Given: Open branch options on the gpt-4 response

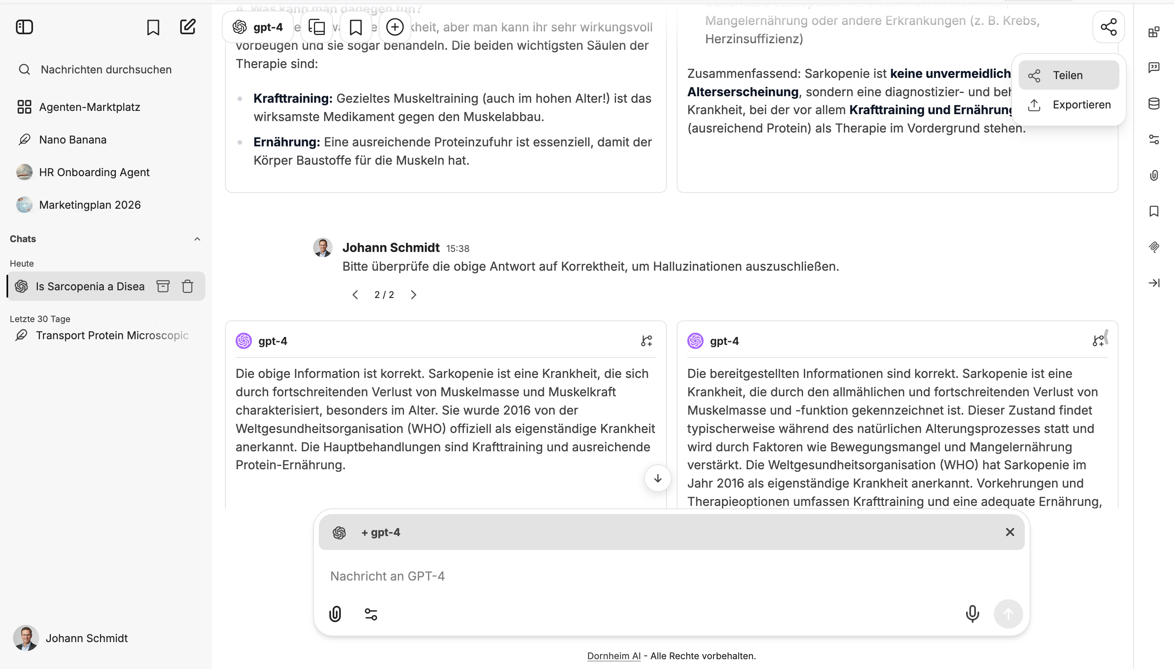Looking at the screenshot, I should tap(646, 340).
